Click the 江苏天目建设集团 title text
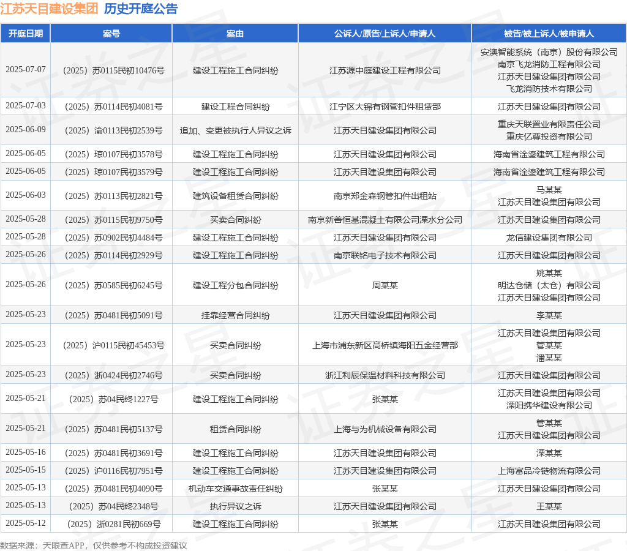 [49, 9]
